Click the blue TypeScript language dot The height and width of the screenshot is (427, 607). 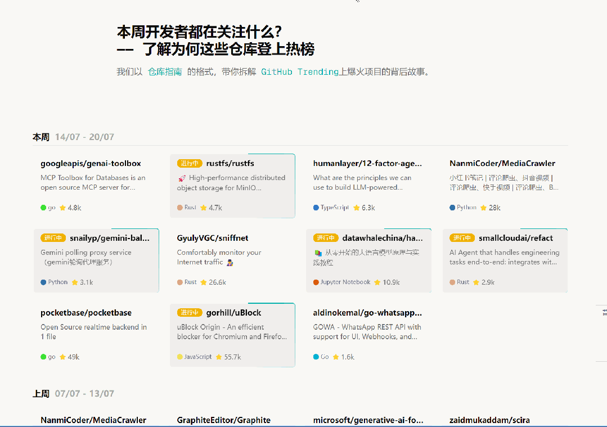coord(316,208)
